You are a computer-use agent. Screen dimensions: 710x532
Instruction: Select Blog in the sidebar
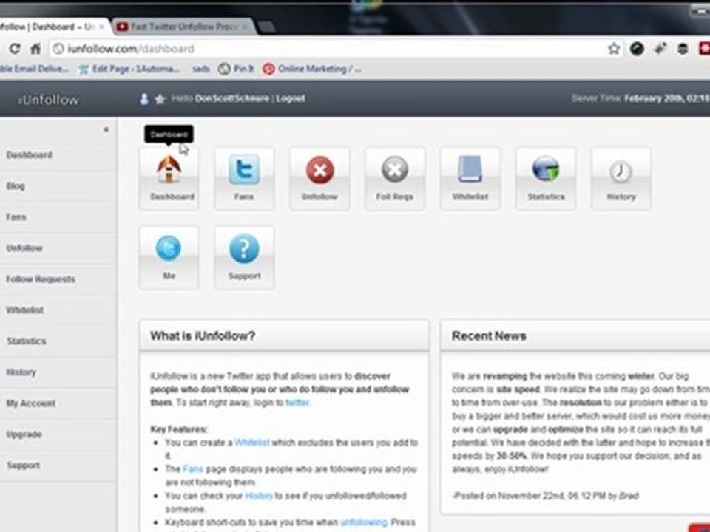(58, 186)
